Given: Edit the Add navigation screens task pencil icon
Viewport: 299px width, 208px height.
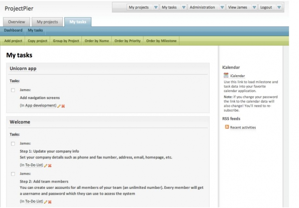Looking at the screenshot, I should click(x=59, y=106).
